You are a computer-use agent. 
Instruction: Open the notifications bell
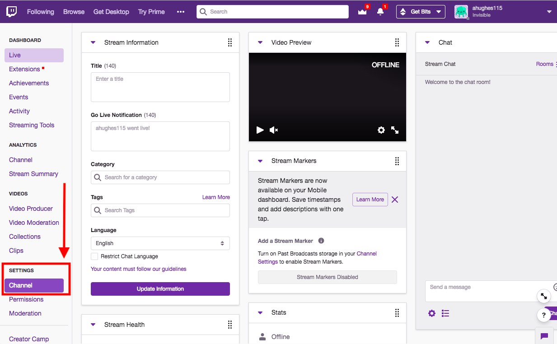click(x=380, y=12)
